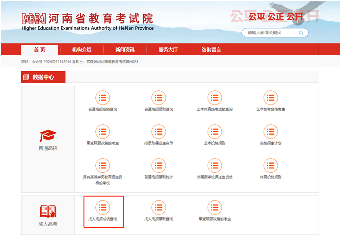Open 艺术体育统考成绩查询 icon
Image resolution: width=341 pixels, height=238 pixels.
pyautogui.click(x=215, y=98)
